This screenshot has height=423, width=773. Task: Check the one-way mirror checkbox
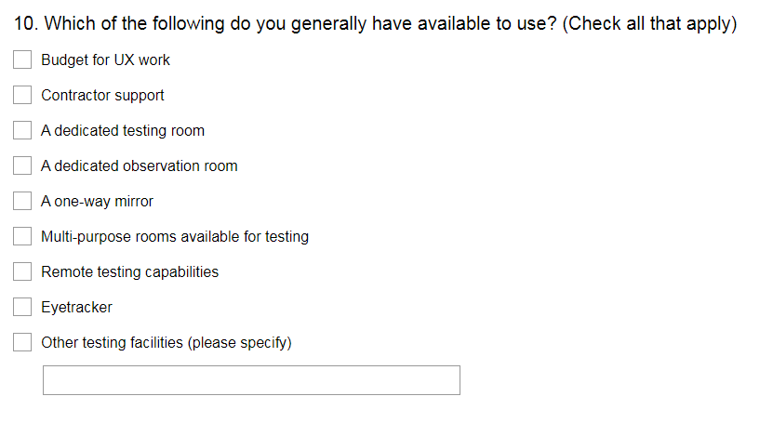(22, 202)
